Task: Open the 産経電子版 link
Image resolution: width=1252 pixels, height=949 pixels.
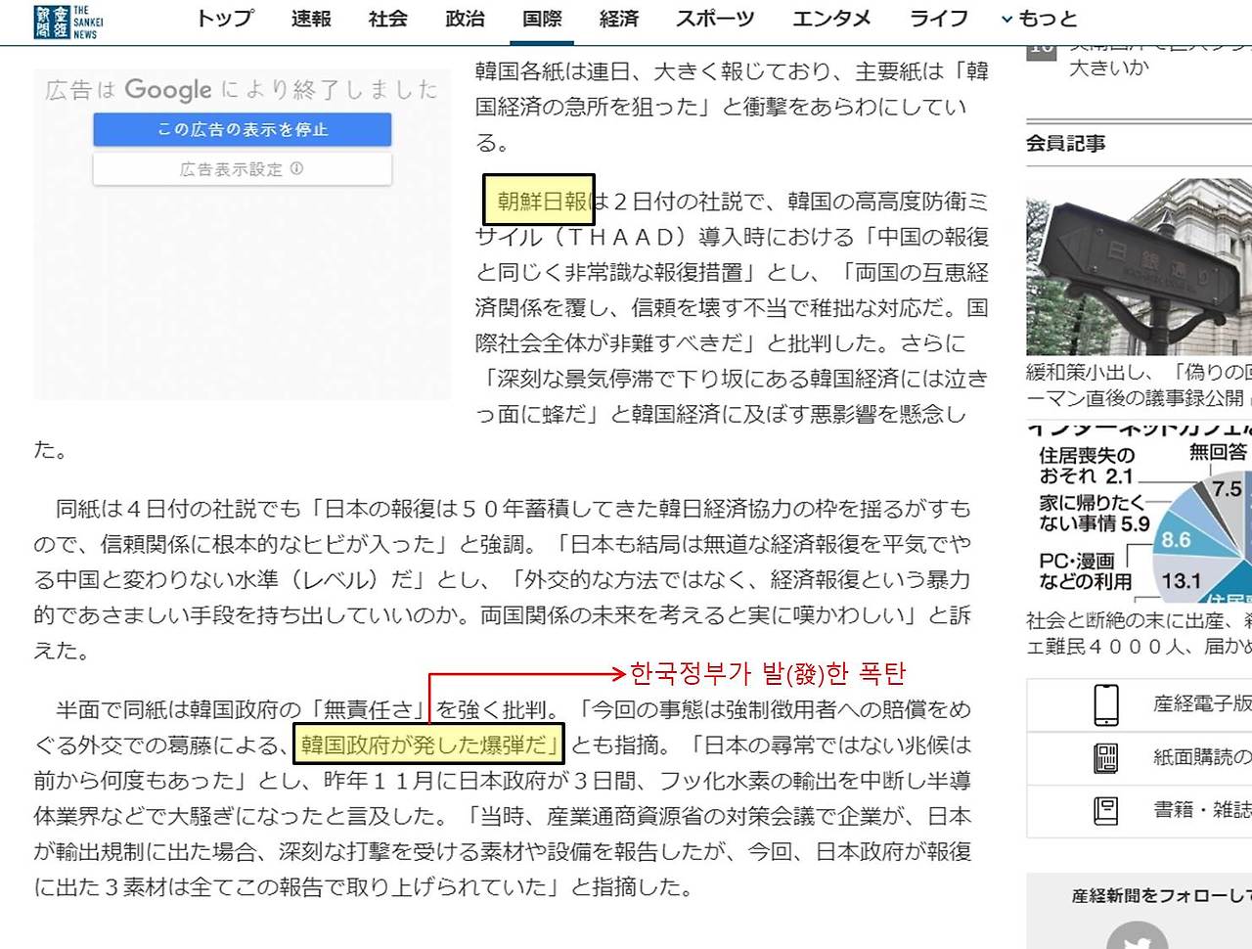Action: [x=1202, y=704]
